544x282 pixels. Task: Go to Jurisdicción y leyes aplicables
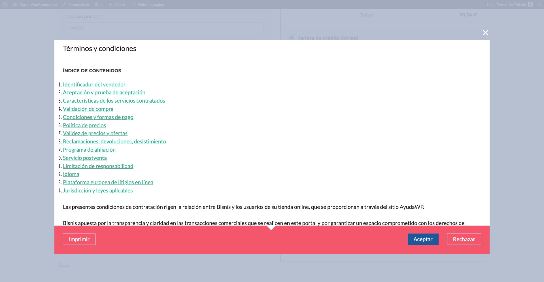98,190
